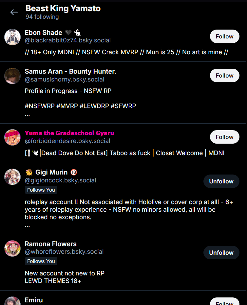This screenshot has width=247, height=305.
Task: Open Ramona Flowers' profile avatar
Action: 12,248
